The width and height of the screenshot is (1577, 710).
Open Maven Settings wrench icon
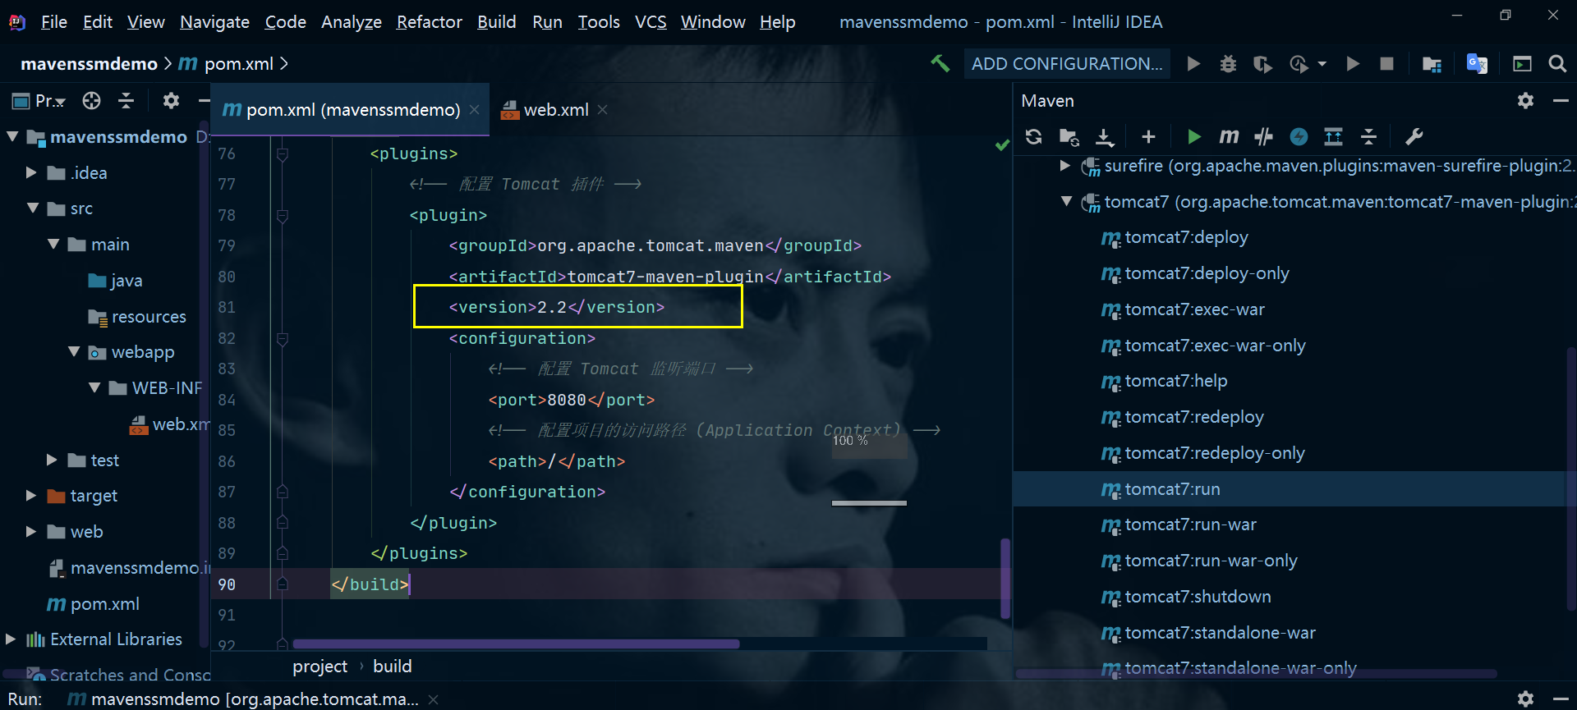(1414, 136)
